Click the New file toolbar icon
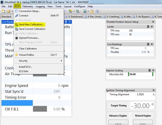 coord(3,11)
